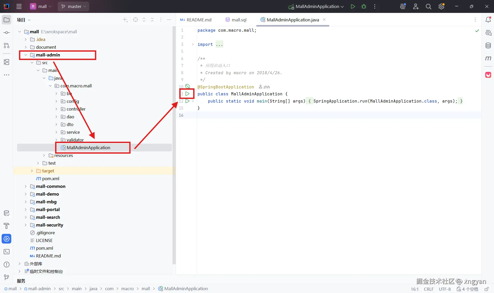Viewport: 494px width, 293px height.
Task: Open the main hamburger menu
Action: coord(19,6)
